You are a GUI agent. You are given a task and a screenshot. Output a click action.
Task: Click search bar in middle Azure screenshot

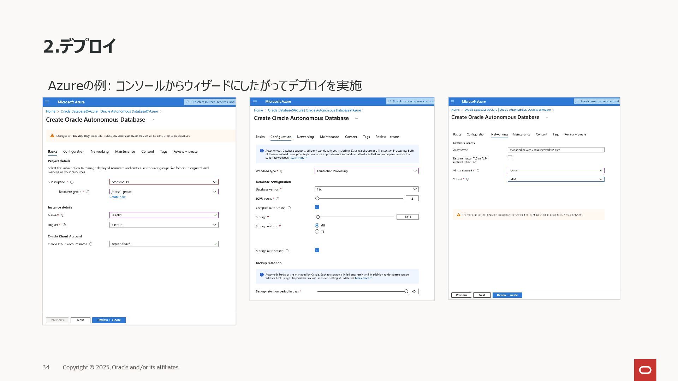(410, 102)
